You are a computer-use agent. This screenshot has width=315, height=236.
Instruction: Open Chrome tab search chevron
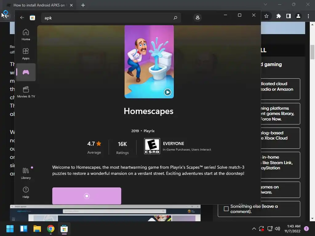(x=265, y=4)
